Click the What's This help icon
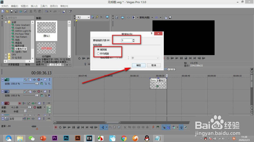 [70, 11]
